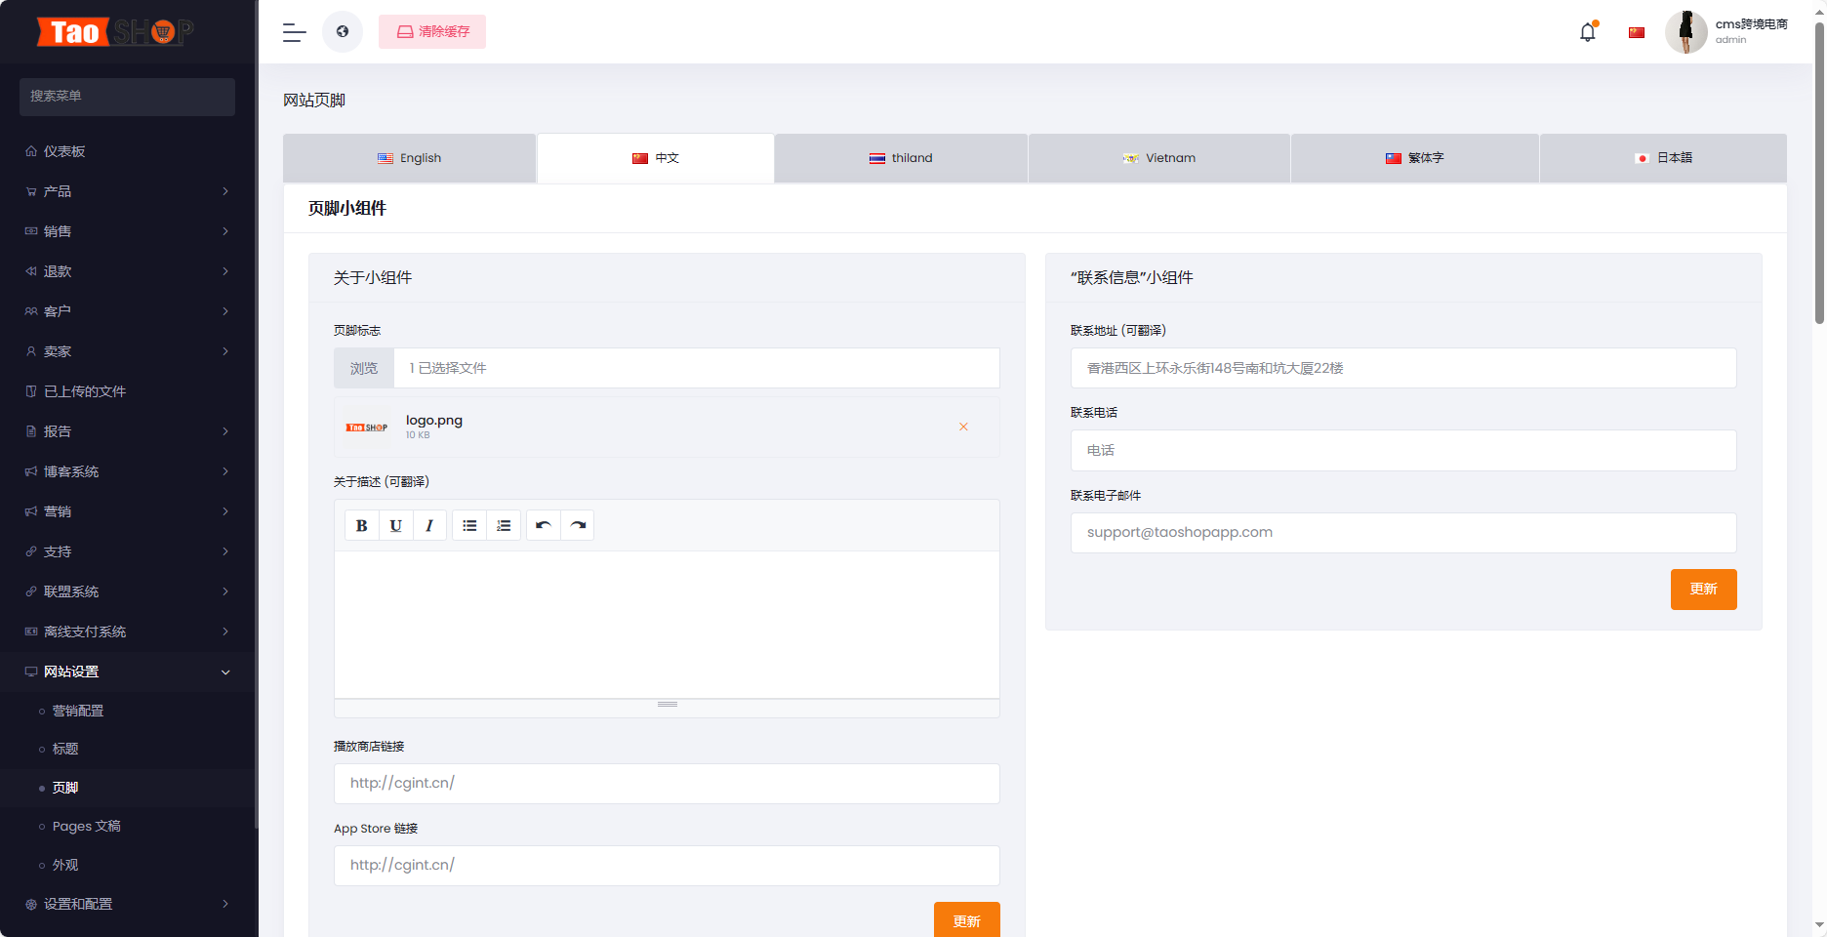Expand the 营销 sidebar menu
This screenshot has width=1827, height=937.
[x=128, y=511]
